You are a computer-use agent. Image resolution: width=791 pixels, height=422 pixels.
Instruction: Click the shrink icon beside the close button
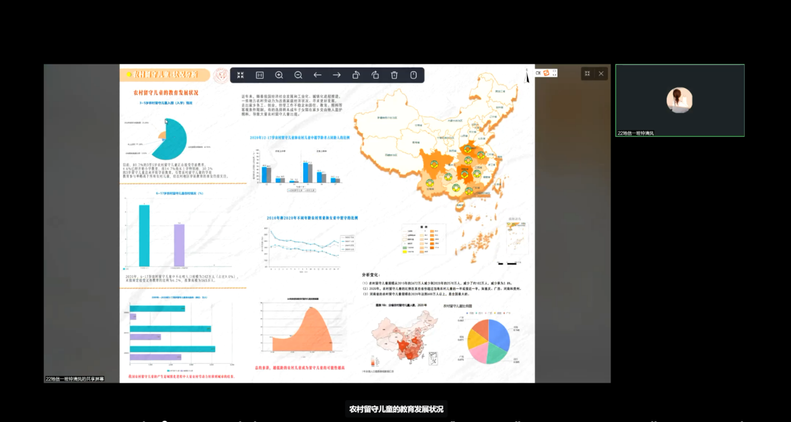coord(587,74)
